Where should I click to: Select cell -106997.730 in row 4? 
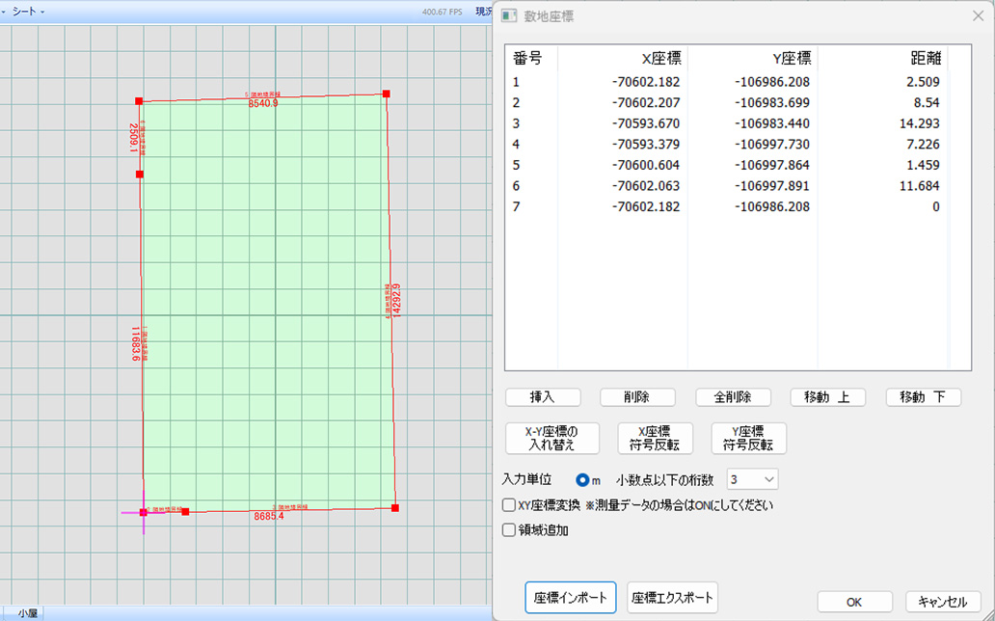[x=772, y=144]
